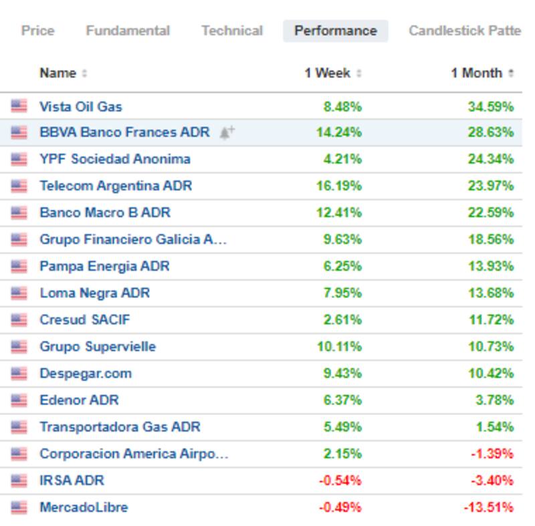Sort by 1 Month performance arrows

tap(511, 74)
